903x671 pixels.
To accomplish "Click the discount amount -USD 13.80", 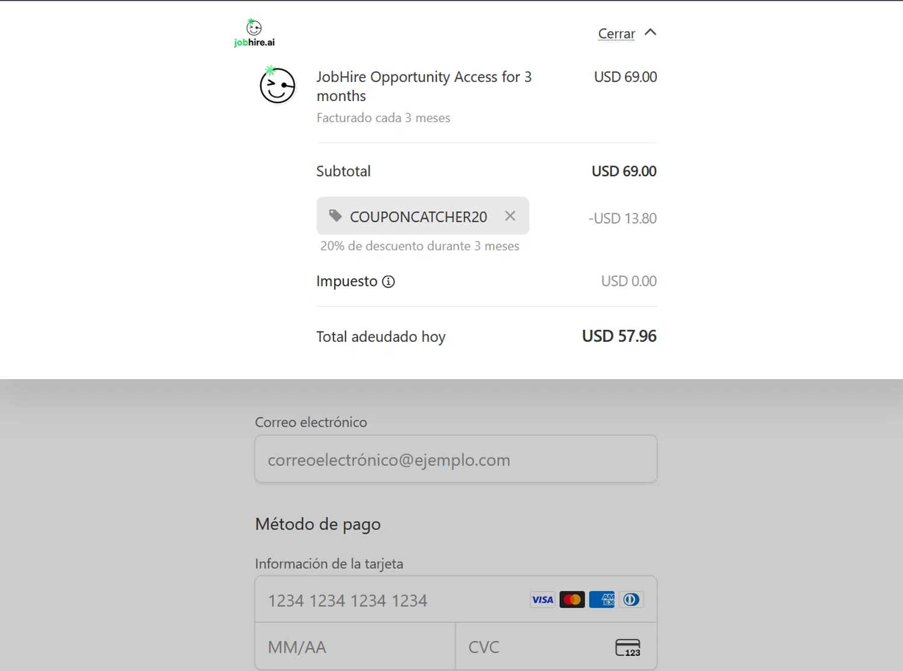I will point(622,218).
